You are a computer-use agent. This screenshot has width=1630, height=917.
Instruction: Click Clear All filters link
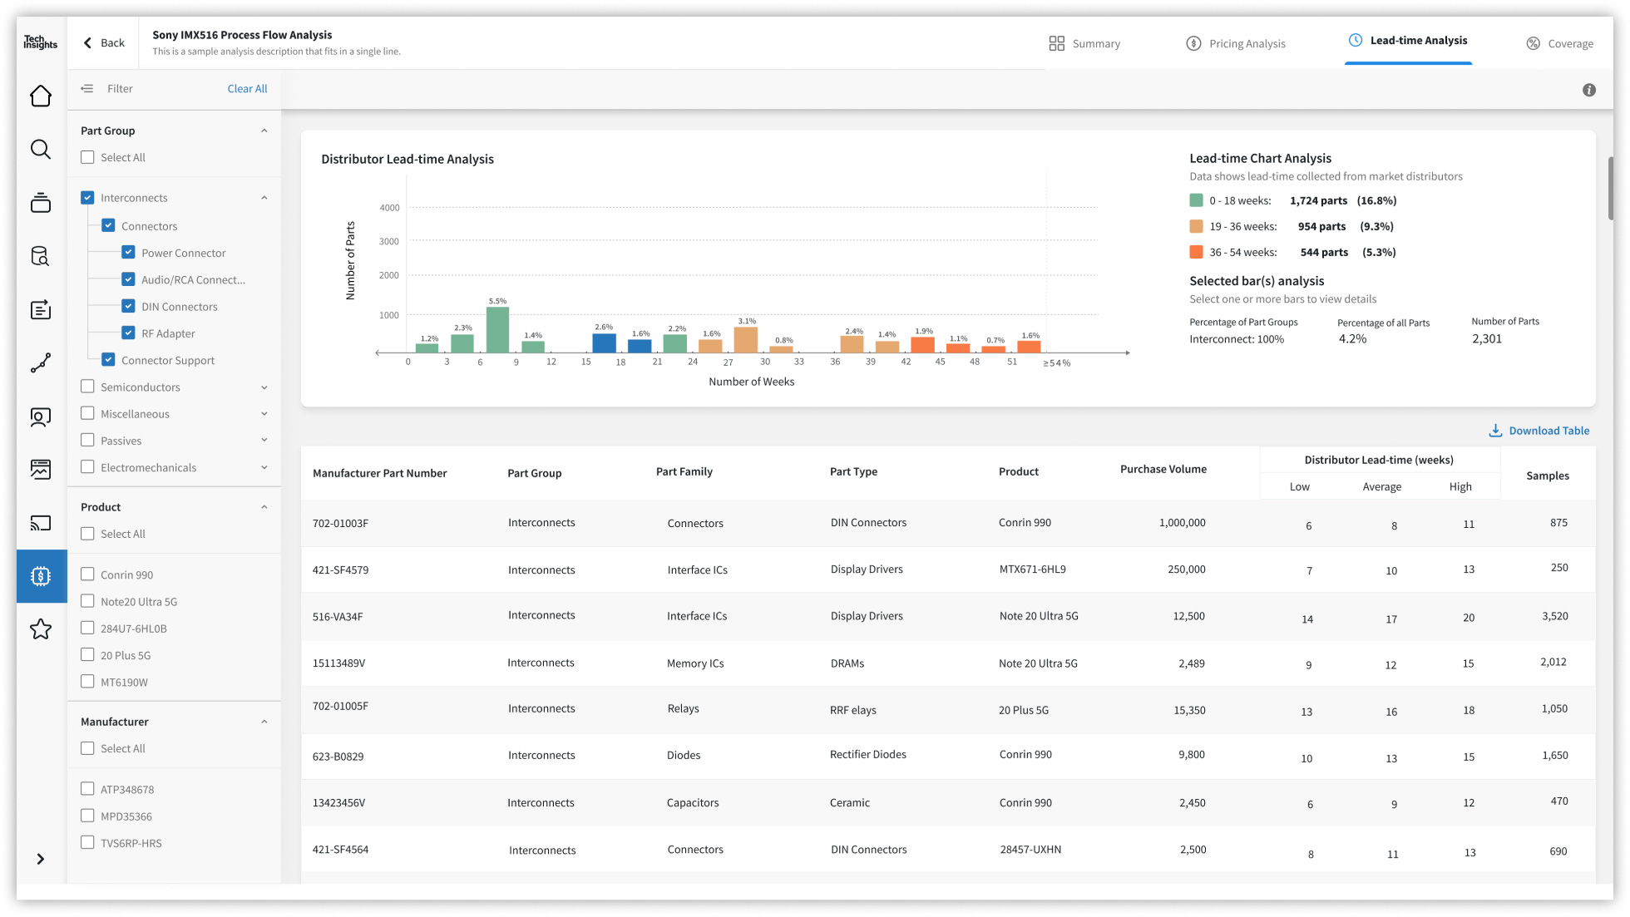pos(247,88)
